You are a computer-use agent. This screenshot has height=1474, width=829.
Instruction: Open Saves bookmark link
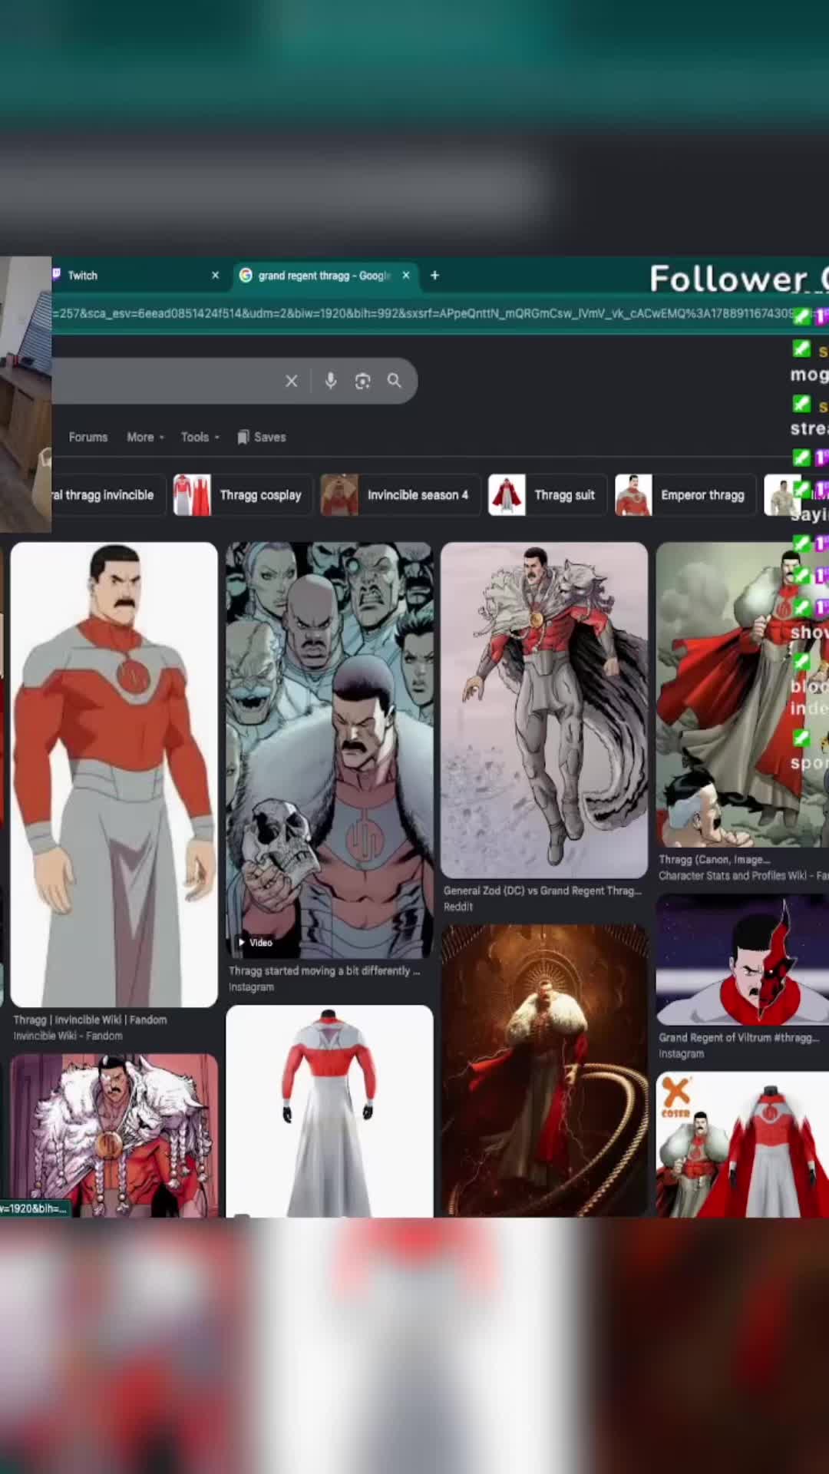(x=262, y=437)
